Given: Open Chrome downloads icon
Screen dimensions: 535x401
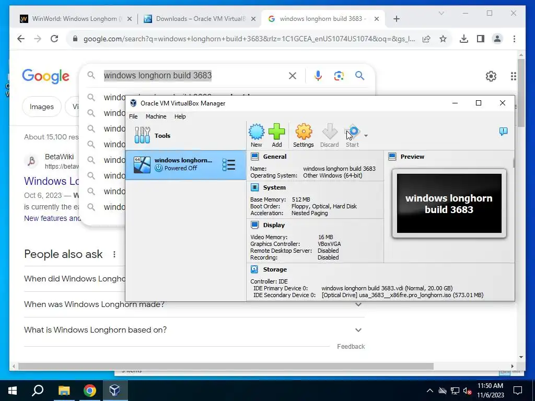Looking at the screenshot, I should 464,39.
